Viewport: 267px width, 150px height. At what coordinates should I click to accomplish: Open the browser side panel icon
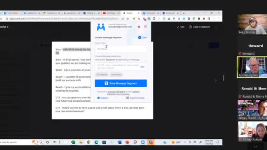click(x=209, y=18)
